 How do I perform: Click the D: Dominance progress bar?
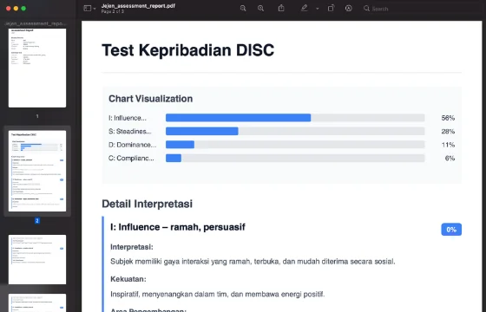(295, 145)
